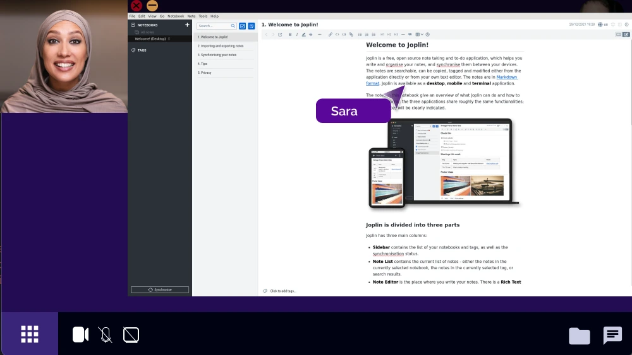Open the files folder icon

pos(580,335)
